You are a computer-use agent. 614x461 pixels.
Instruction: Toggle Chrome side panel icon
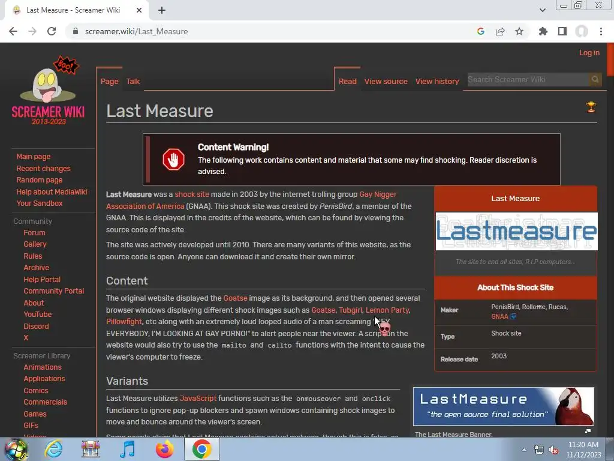(562, 31)
